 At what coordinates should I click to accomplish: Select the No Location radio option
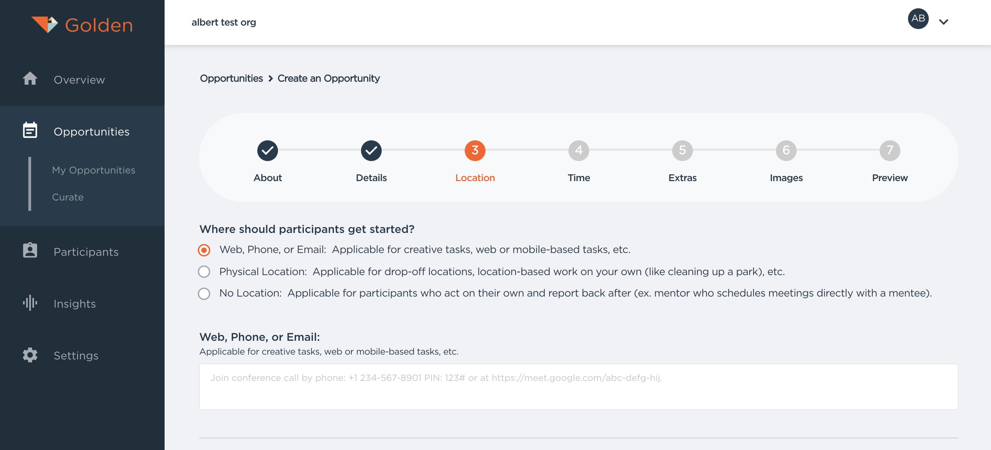click(204, 293)
